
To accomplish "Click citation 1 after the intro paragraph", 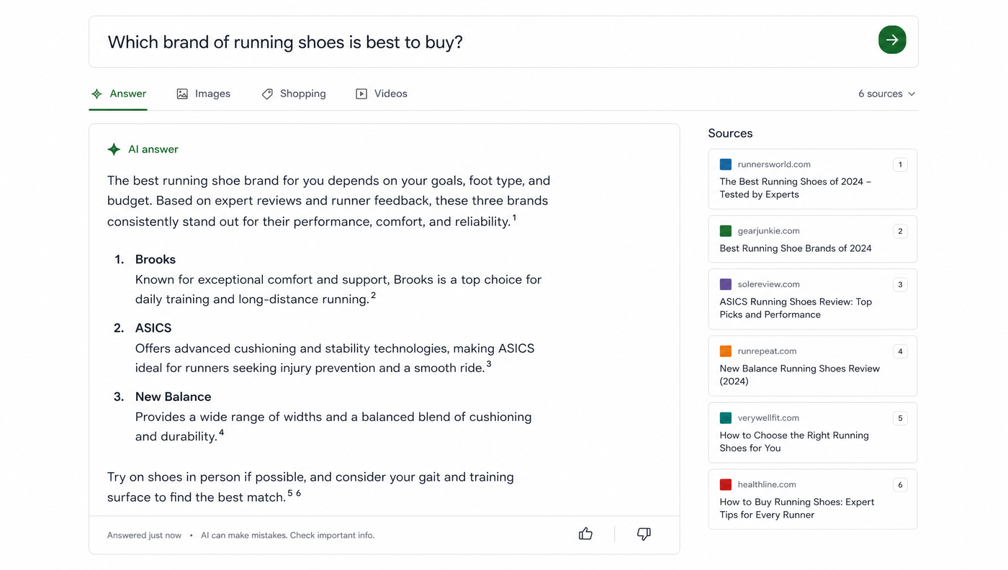I will point(514,218).
